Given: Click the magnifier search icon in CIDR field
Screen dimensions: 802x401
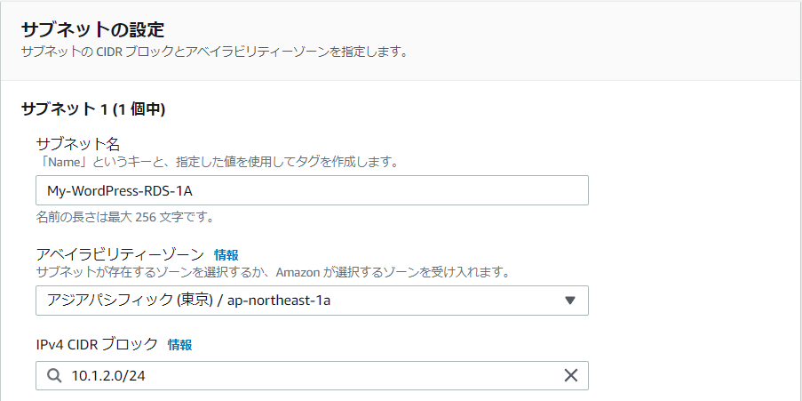Looking at the screenshot, I should click(54, 375).
